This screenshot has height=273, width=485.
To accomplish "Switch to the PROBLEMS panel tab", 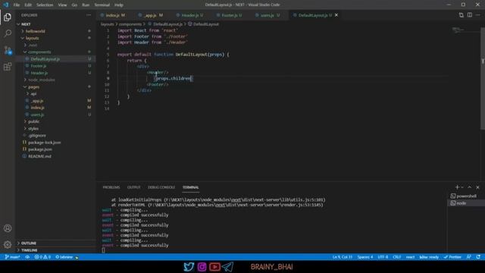I will [x=111, y=187].
